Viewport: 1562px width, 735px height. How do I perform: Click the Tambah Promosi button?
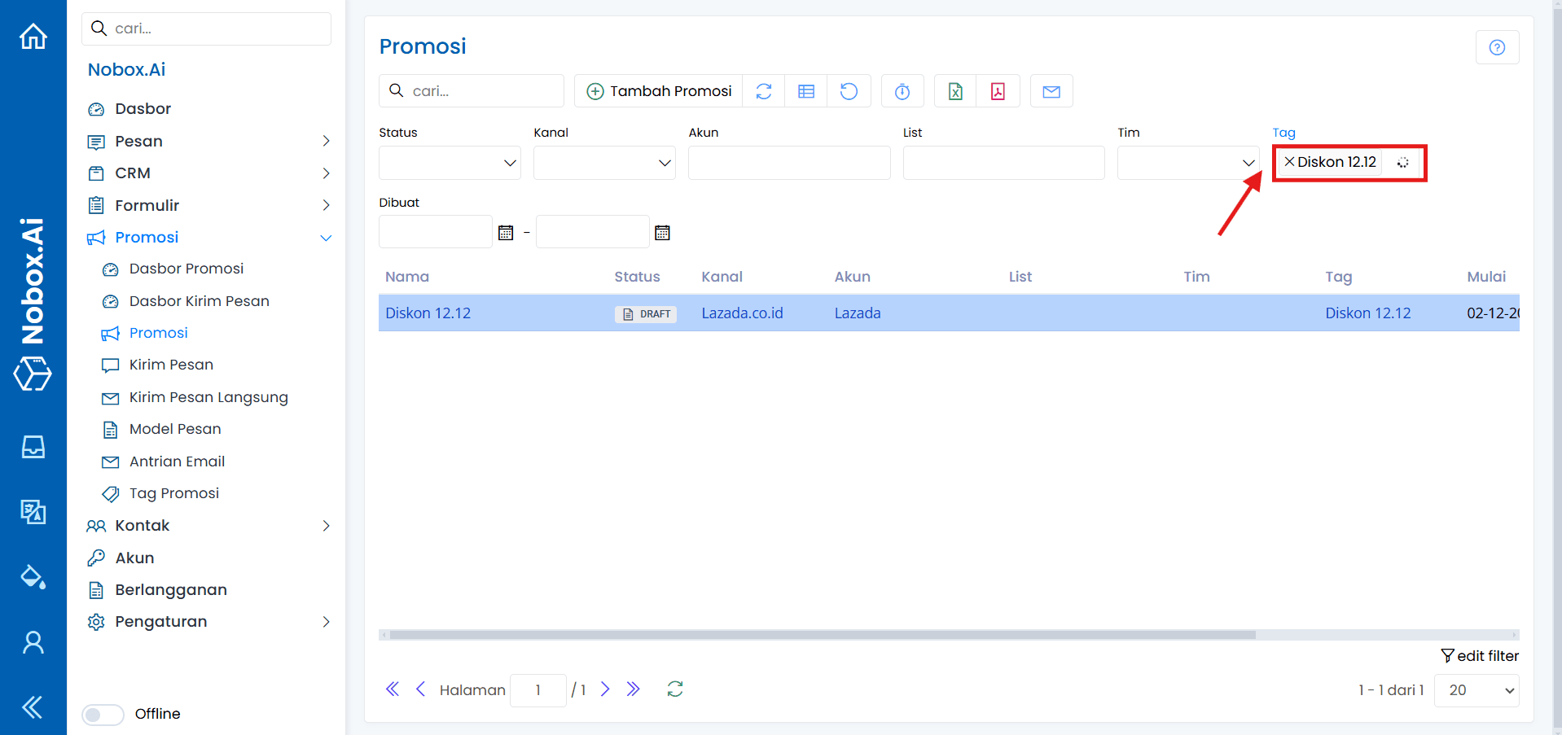(x=659, y=91)
